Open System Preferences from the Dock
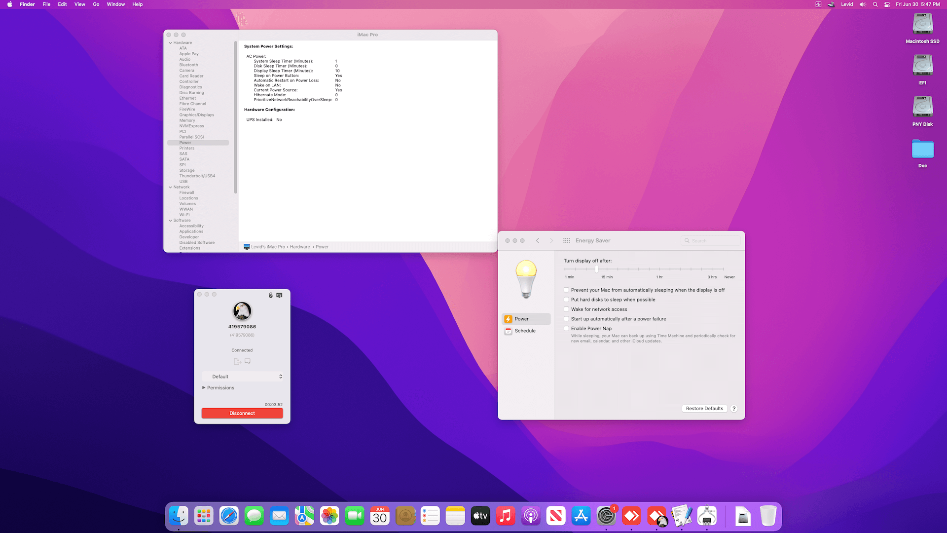 pyautogui.click(x=606, y=516)
